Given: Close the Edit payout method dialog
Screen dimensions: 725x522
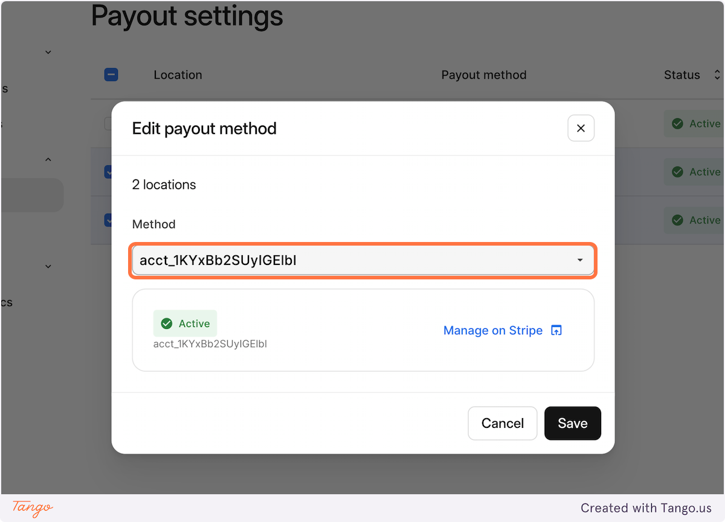Looking at the screenshot, I should tap(581, 128).
